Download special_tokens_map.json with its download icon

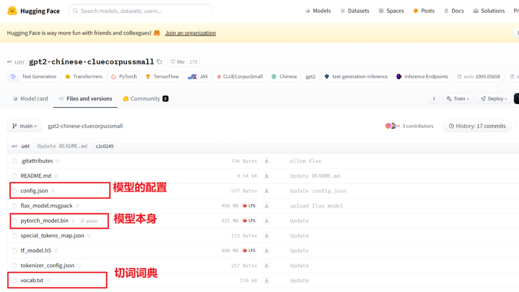coord(266,235)
